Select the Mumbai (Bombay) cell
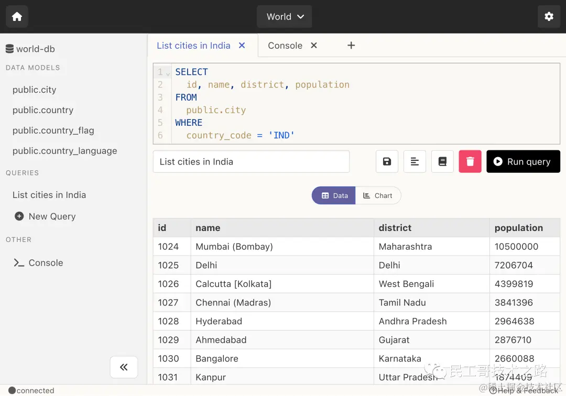The height and width of the screenshot is (396, 566). (x=282, y=247)
